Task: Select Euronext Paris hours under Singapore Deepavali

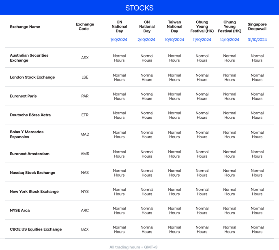Action: click(x=257, y=96)
